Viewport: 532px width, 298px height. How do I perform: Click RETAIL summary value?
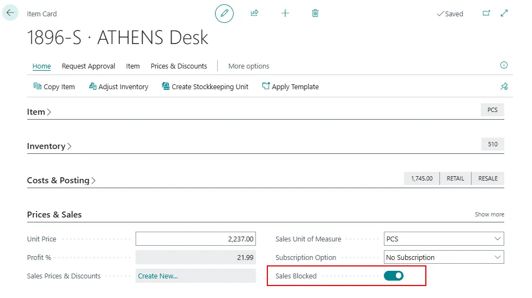(455, 178)
